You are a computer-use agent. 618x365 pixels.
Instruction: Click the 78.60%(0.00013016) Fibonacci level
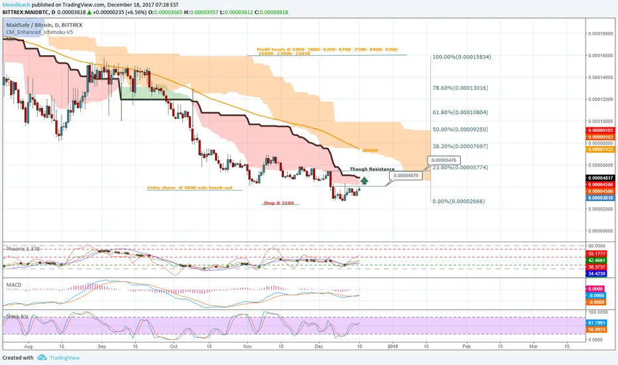point(460,88)
